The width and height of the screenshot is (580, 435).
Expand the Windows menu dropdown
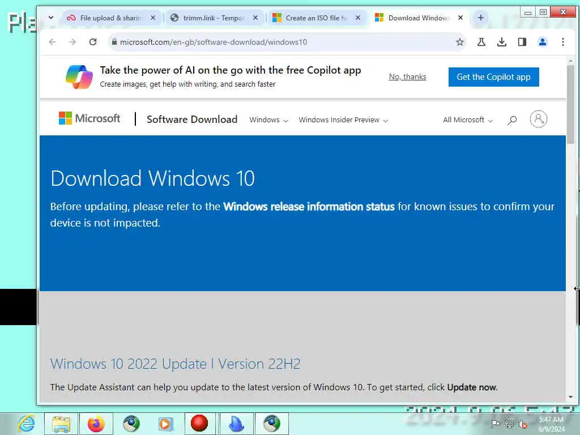coord(268,120)
